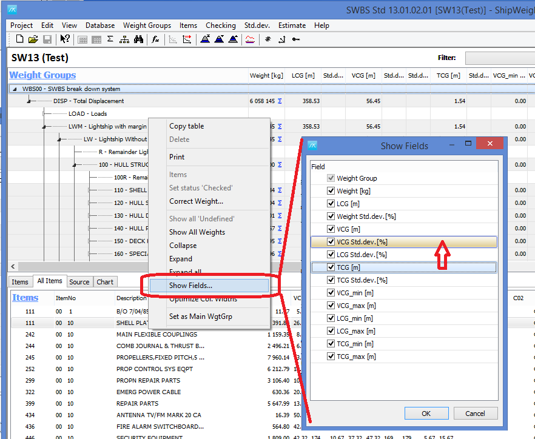Select Show Fields from context menu
Viewport: 535px width, 439px height.
(x=190, y=286)
